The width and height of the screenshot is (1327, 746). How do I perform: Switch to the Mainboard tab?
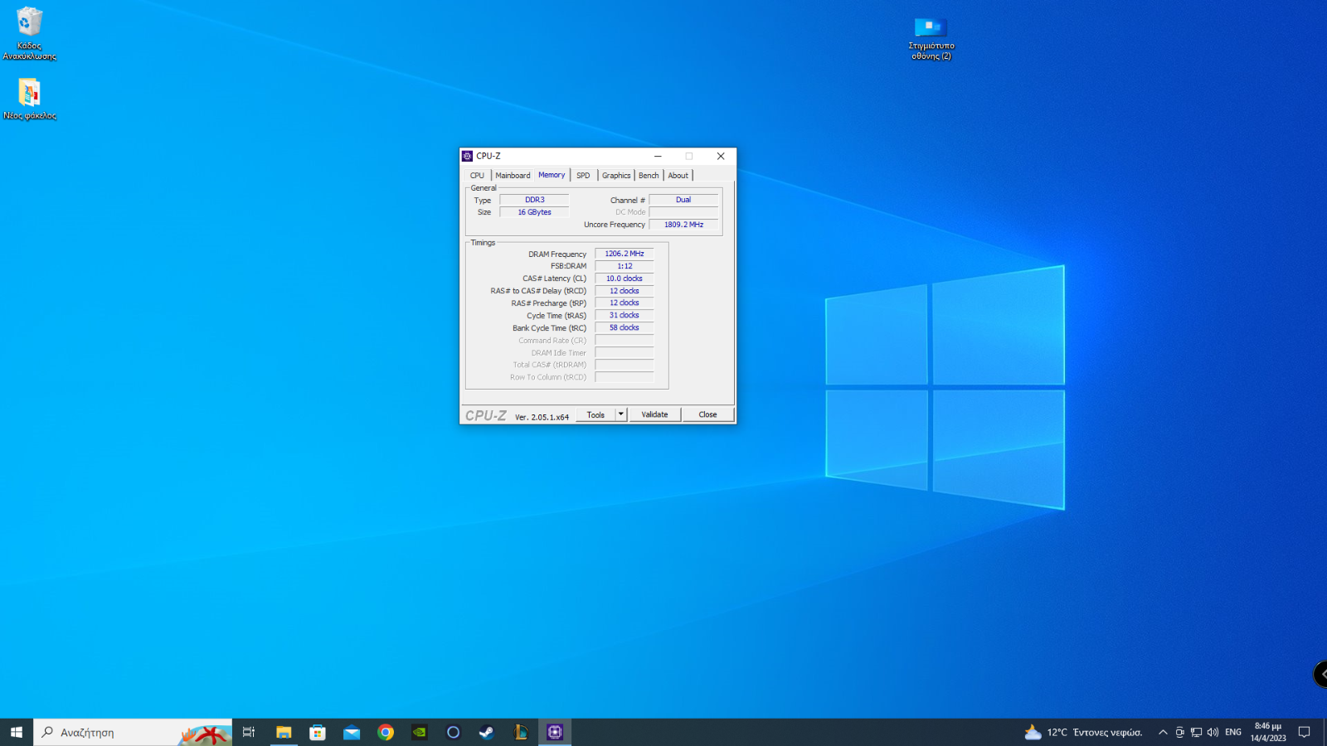point(513,175)
